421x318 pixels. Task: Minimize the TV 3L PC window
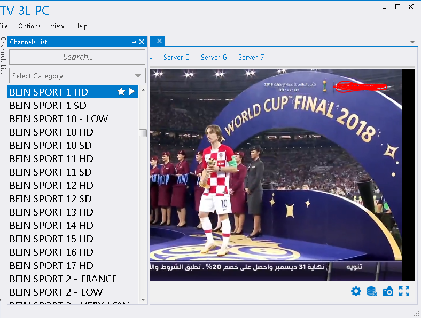[x=385, y=7]
